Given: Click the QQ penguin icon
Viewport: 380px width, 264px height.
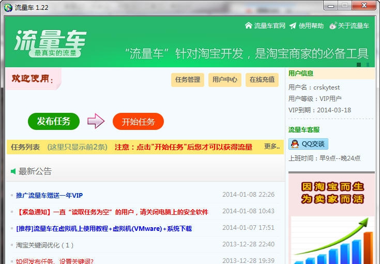Looking at the screenshot, I should [x=295, y=144].
